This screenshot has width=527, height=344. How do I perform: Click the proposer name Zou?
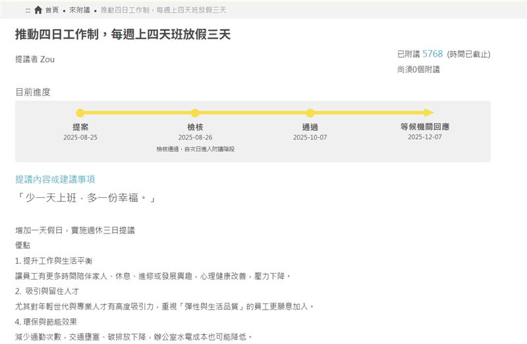[x=47, y=59]
